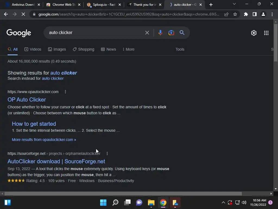This screenshot has width=278, height=209.
Task: Open the volume control in tray
Action: pyautogui.click(x=244, y=202)
